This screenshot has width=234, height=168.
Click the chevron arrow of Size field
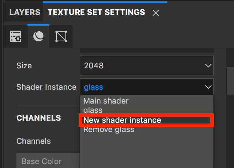[x=208, y=65]
